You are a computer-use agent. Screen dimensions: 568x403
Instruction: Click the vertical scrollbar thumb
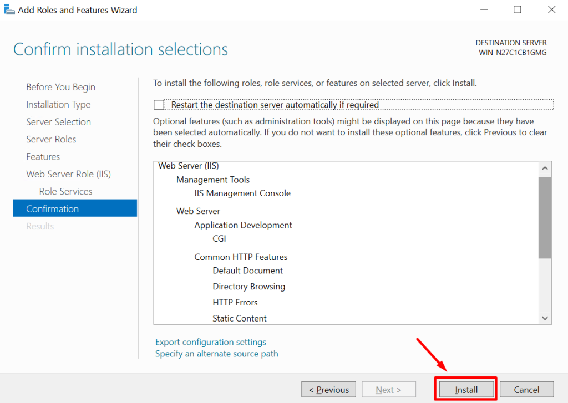click(545, 217)
